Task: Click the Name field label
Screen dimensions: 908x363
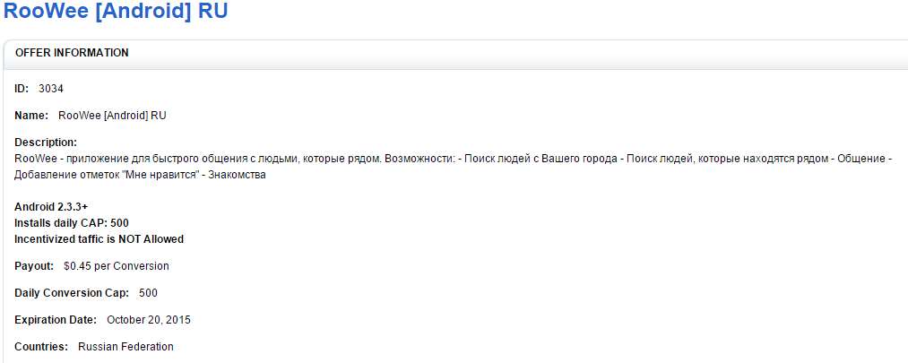Action: pos(31,116)
